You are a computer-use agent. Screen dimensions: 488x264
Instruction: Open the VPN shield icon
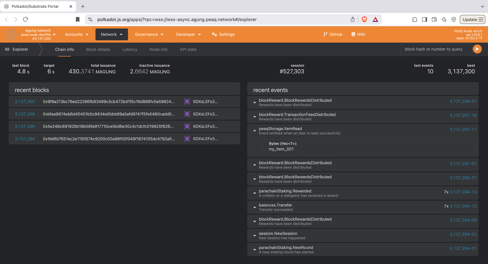pyautogui.click(x=454, y=19)
